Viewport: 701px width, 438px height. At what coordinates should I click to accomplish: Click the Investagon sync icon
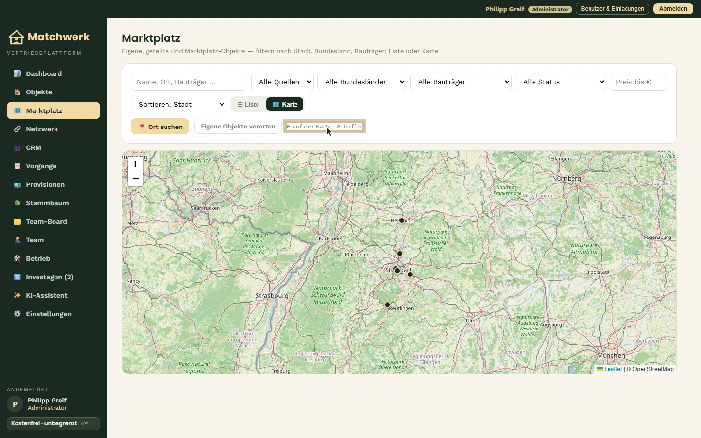(x=18, y=277)
